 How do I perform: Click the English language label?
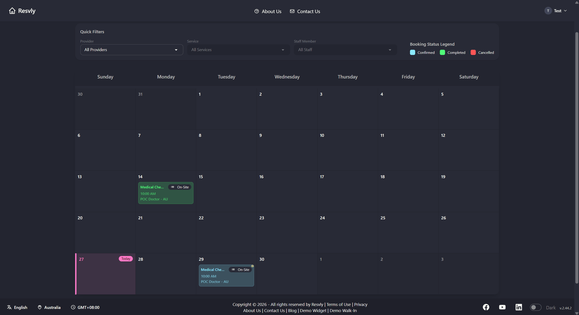(x=21, y=307)
